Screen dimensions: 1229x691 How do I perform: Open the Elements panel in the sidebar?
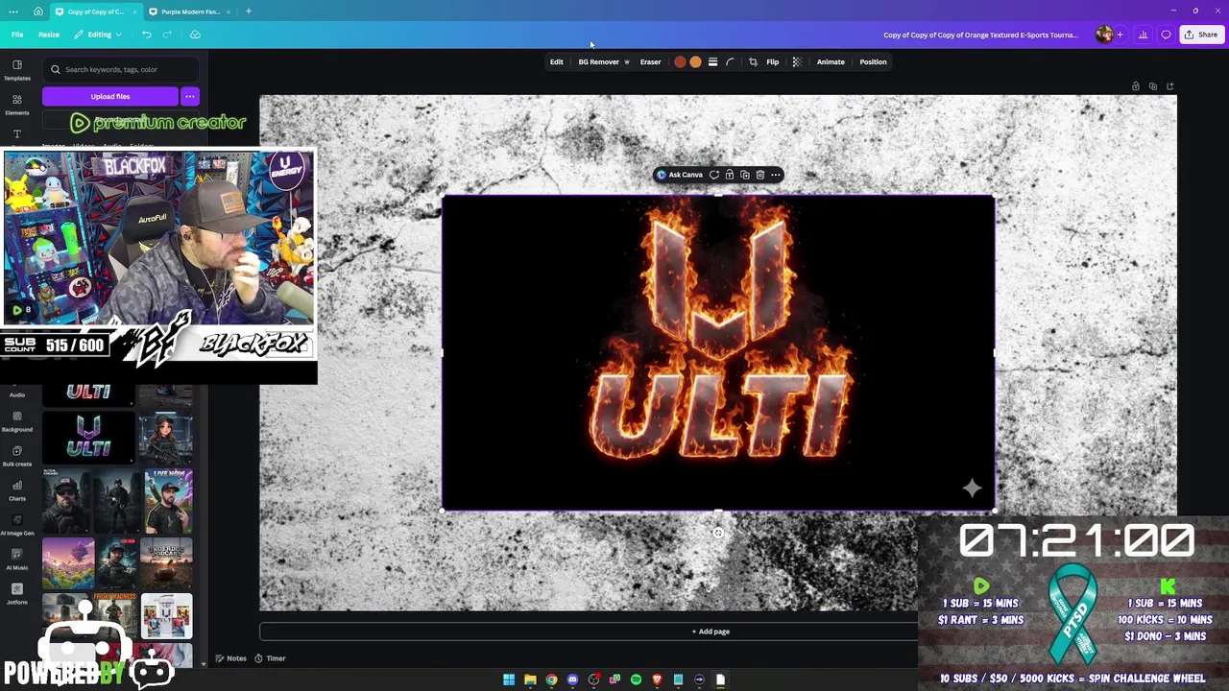click(x=17, y=105)
